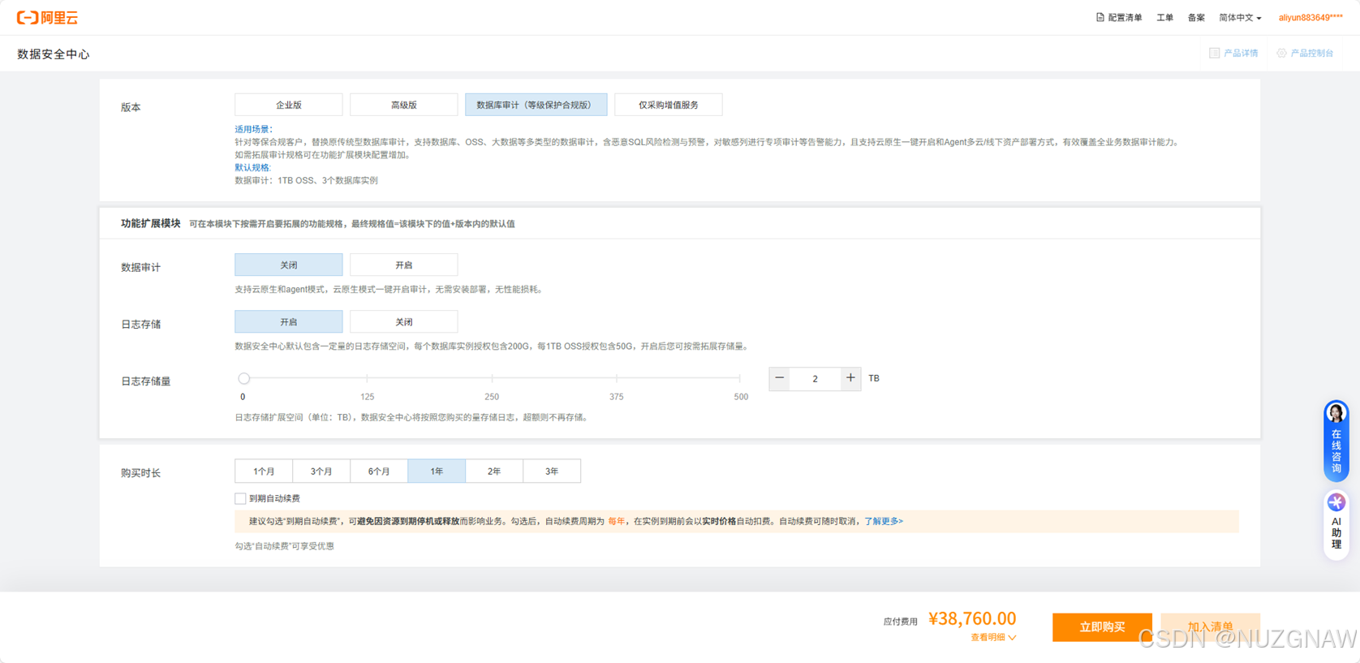This screenshot has width=1360, height=663.
Task: Expand 简体中文 language dropdown
Action: click(1240, 17)
